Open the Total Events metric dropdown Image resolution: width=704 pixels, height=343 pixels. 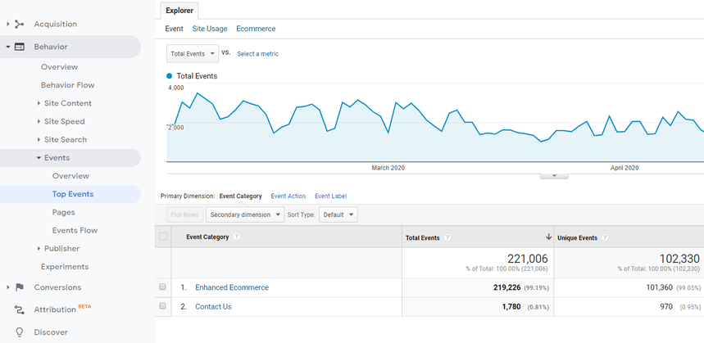click(x=192, y=53)
